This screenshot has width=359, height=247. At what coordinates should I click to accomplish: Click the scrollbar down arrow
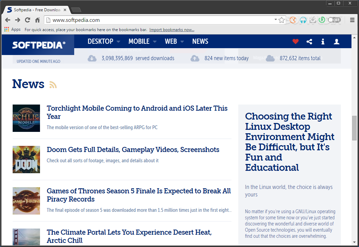(355, 242)
